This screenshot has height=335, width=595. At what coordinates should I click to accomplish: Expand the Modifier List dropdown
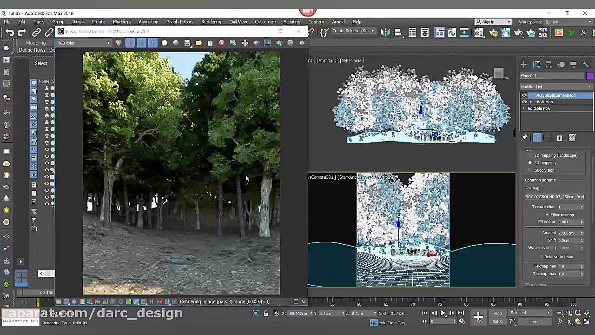[589, 87]
